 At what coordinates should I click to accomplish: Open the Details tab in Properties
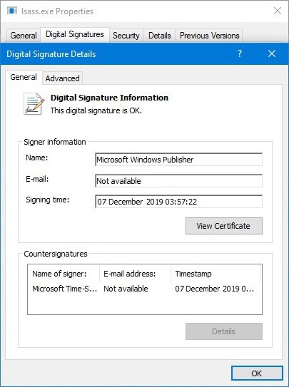pyautogui.click(x=160, y=36)
